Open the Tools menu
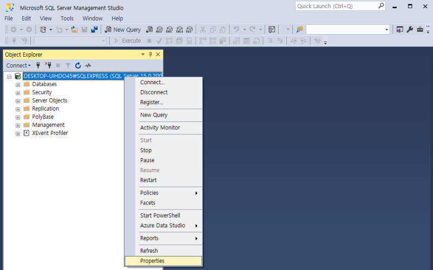 tap(67, 18)
